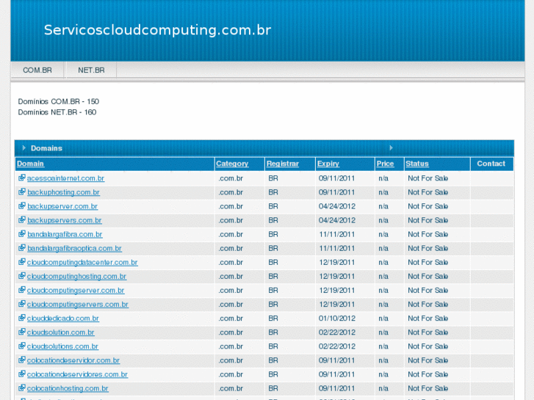Open the COM.BR tab

37,70
